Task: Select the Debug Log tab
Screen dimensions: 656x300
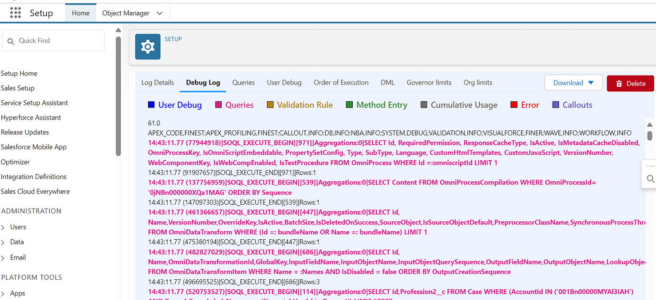Action: click(x=203, y=83)
